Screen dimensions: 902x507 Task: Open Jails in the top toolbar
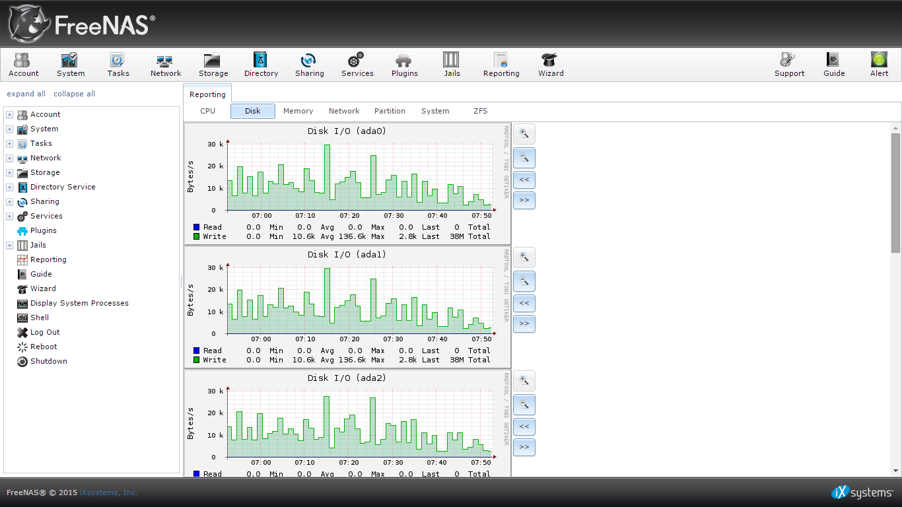(x=452, y=65)
